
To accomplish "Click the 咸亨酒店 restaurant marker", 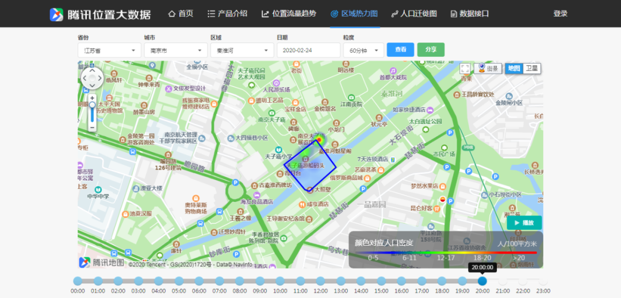I will pyautogui.click(x=301, y=204).
